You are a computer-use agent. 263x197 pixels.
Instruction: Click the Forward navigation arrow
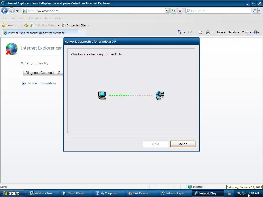pyautogui.click(x=12, y=11)
